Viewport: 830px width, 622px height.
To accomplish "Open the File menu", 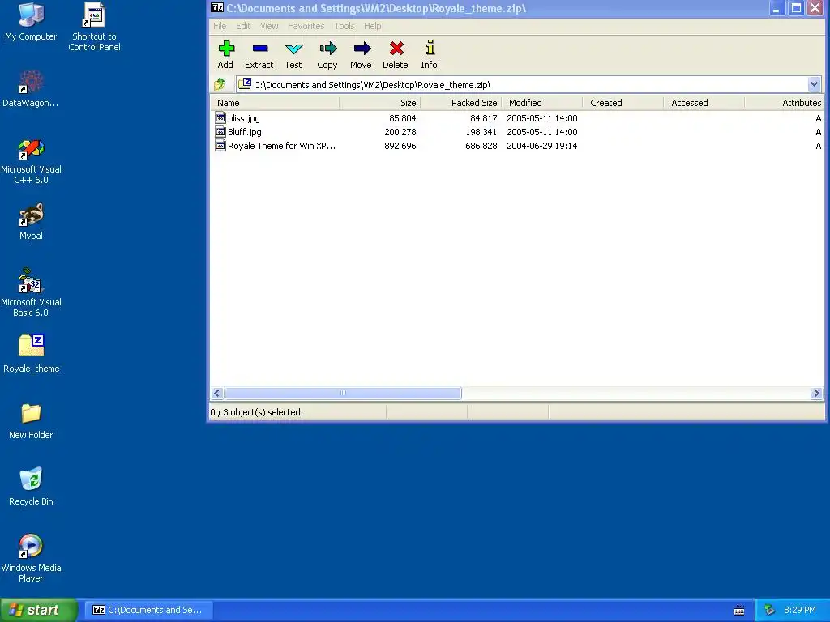I will tap(220, 26).
